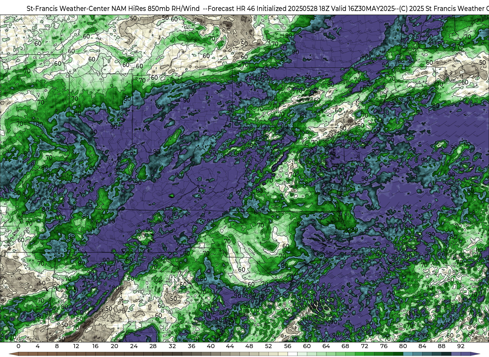Image resolution: width=489 pixels, height=357 pixels.
Task: Click the color scale label '72'
Action: coord(364,346)
